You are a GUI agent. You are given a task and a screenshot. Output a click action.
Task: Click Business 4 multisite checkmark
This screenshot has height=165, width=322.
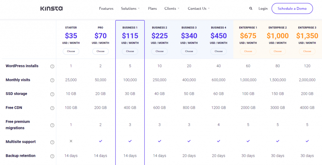(x=219, y=141)
